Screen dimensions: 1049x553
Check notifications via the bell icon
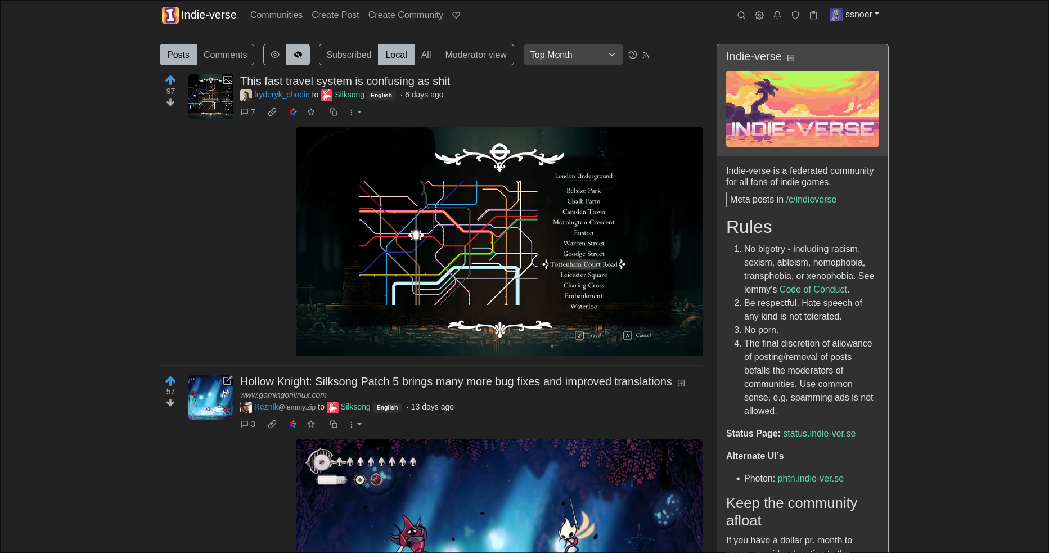coord(777,15)
